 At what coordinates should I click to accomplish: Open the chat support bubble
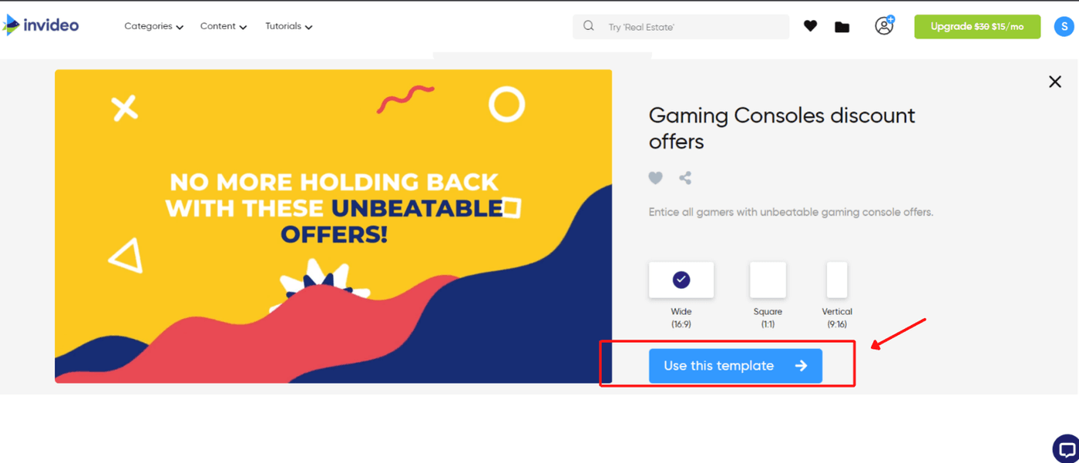click(1066, 449)
